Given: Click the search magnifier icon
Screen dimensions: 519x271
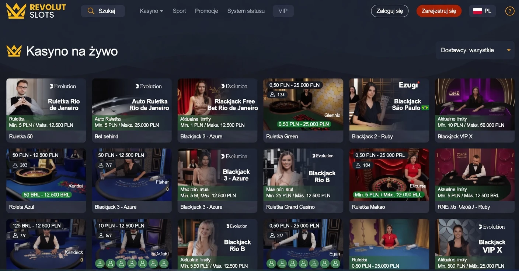Looking at the screenshot, I should (x=91, y=11).
